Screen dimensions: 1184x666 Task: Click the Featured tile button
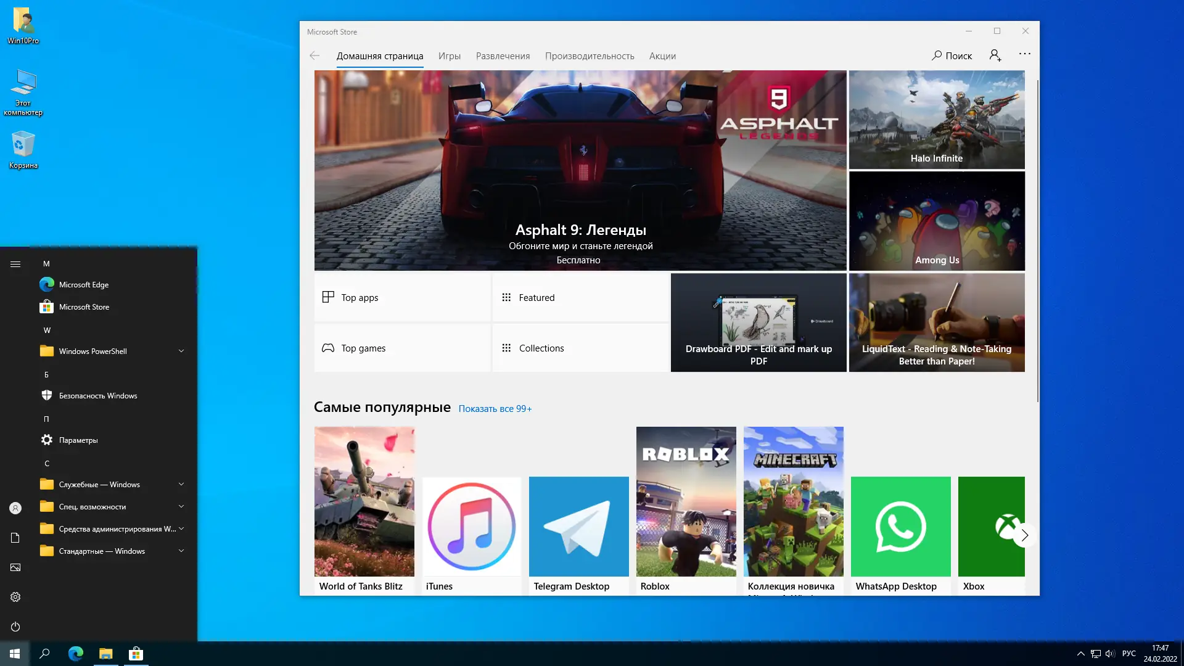pyautogui.click(x=580, y=297)
